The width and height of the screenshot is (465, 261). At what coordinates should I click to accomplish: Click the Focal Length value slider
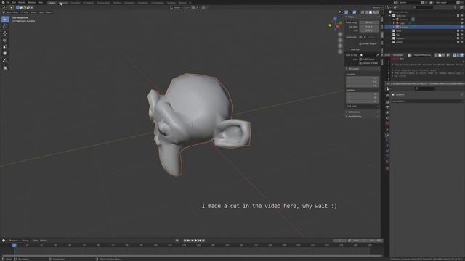click(x=369, y=22)
